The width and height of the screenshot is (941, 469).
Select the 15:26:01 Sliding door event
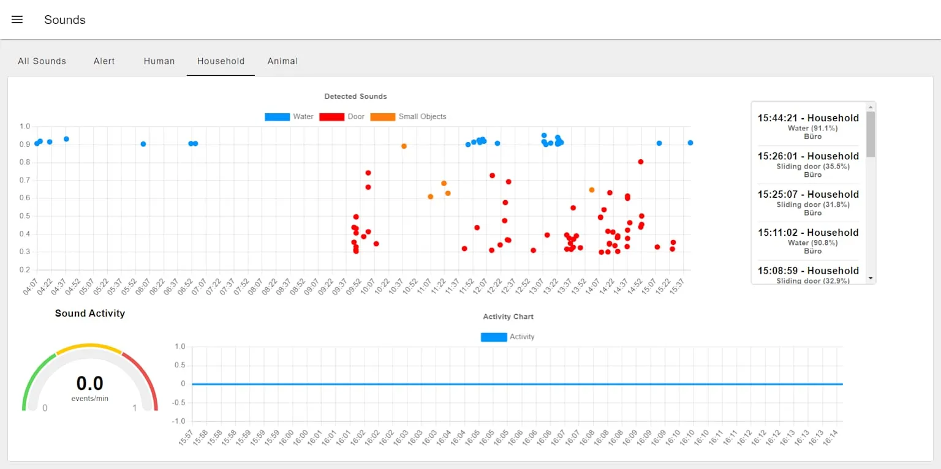(808, 165)
